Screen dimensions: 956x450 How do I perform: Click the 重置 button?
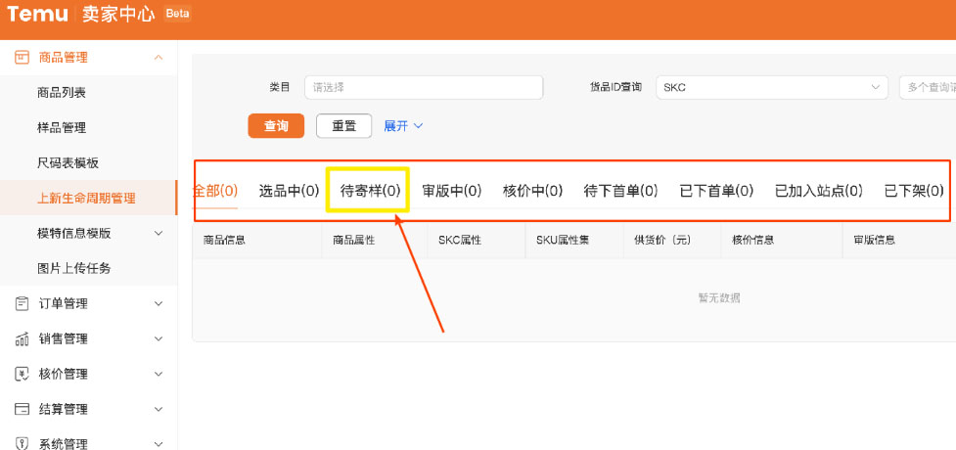(343, 125)
